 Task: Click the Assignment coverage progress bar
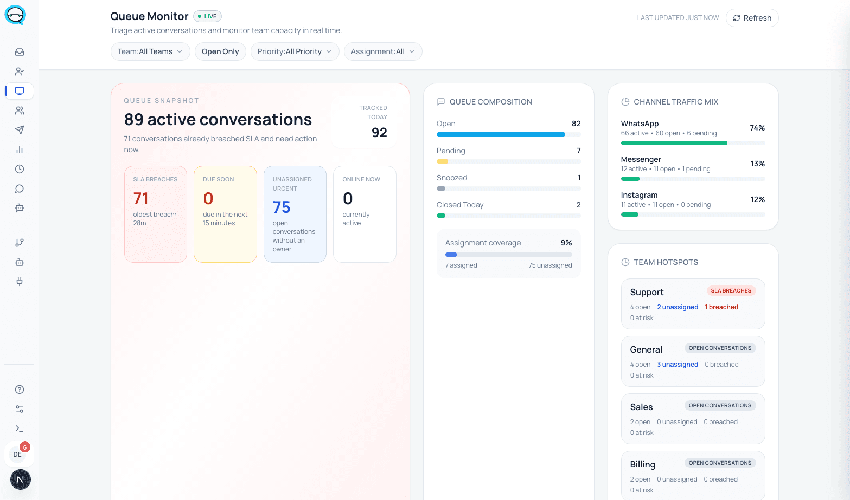pyautogui.click(x=508, y=255)
